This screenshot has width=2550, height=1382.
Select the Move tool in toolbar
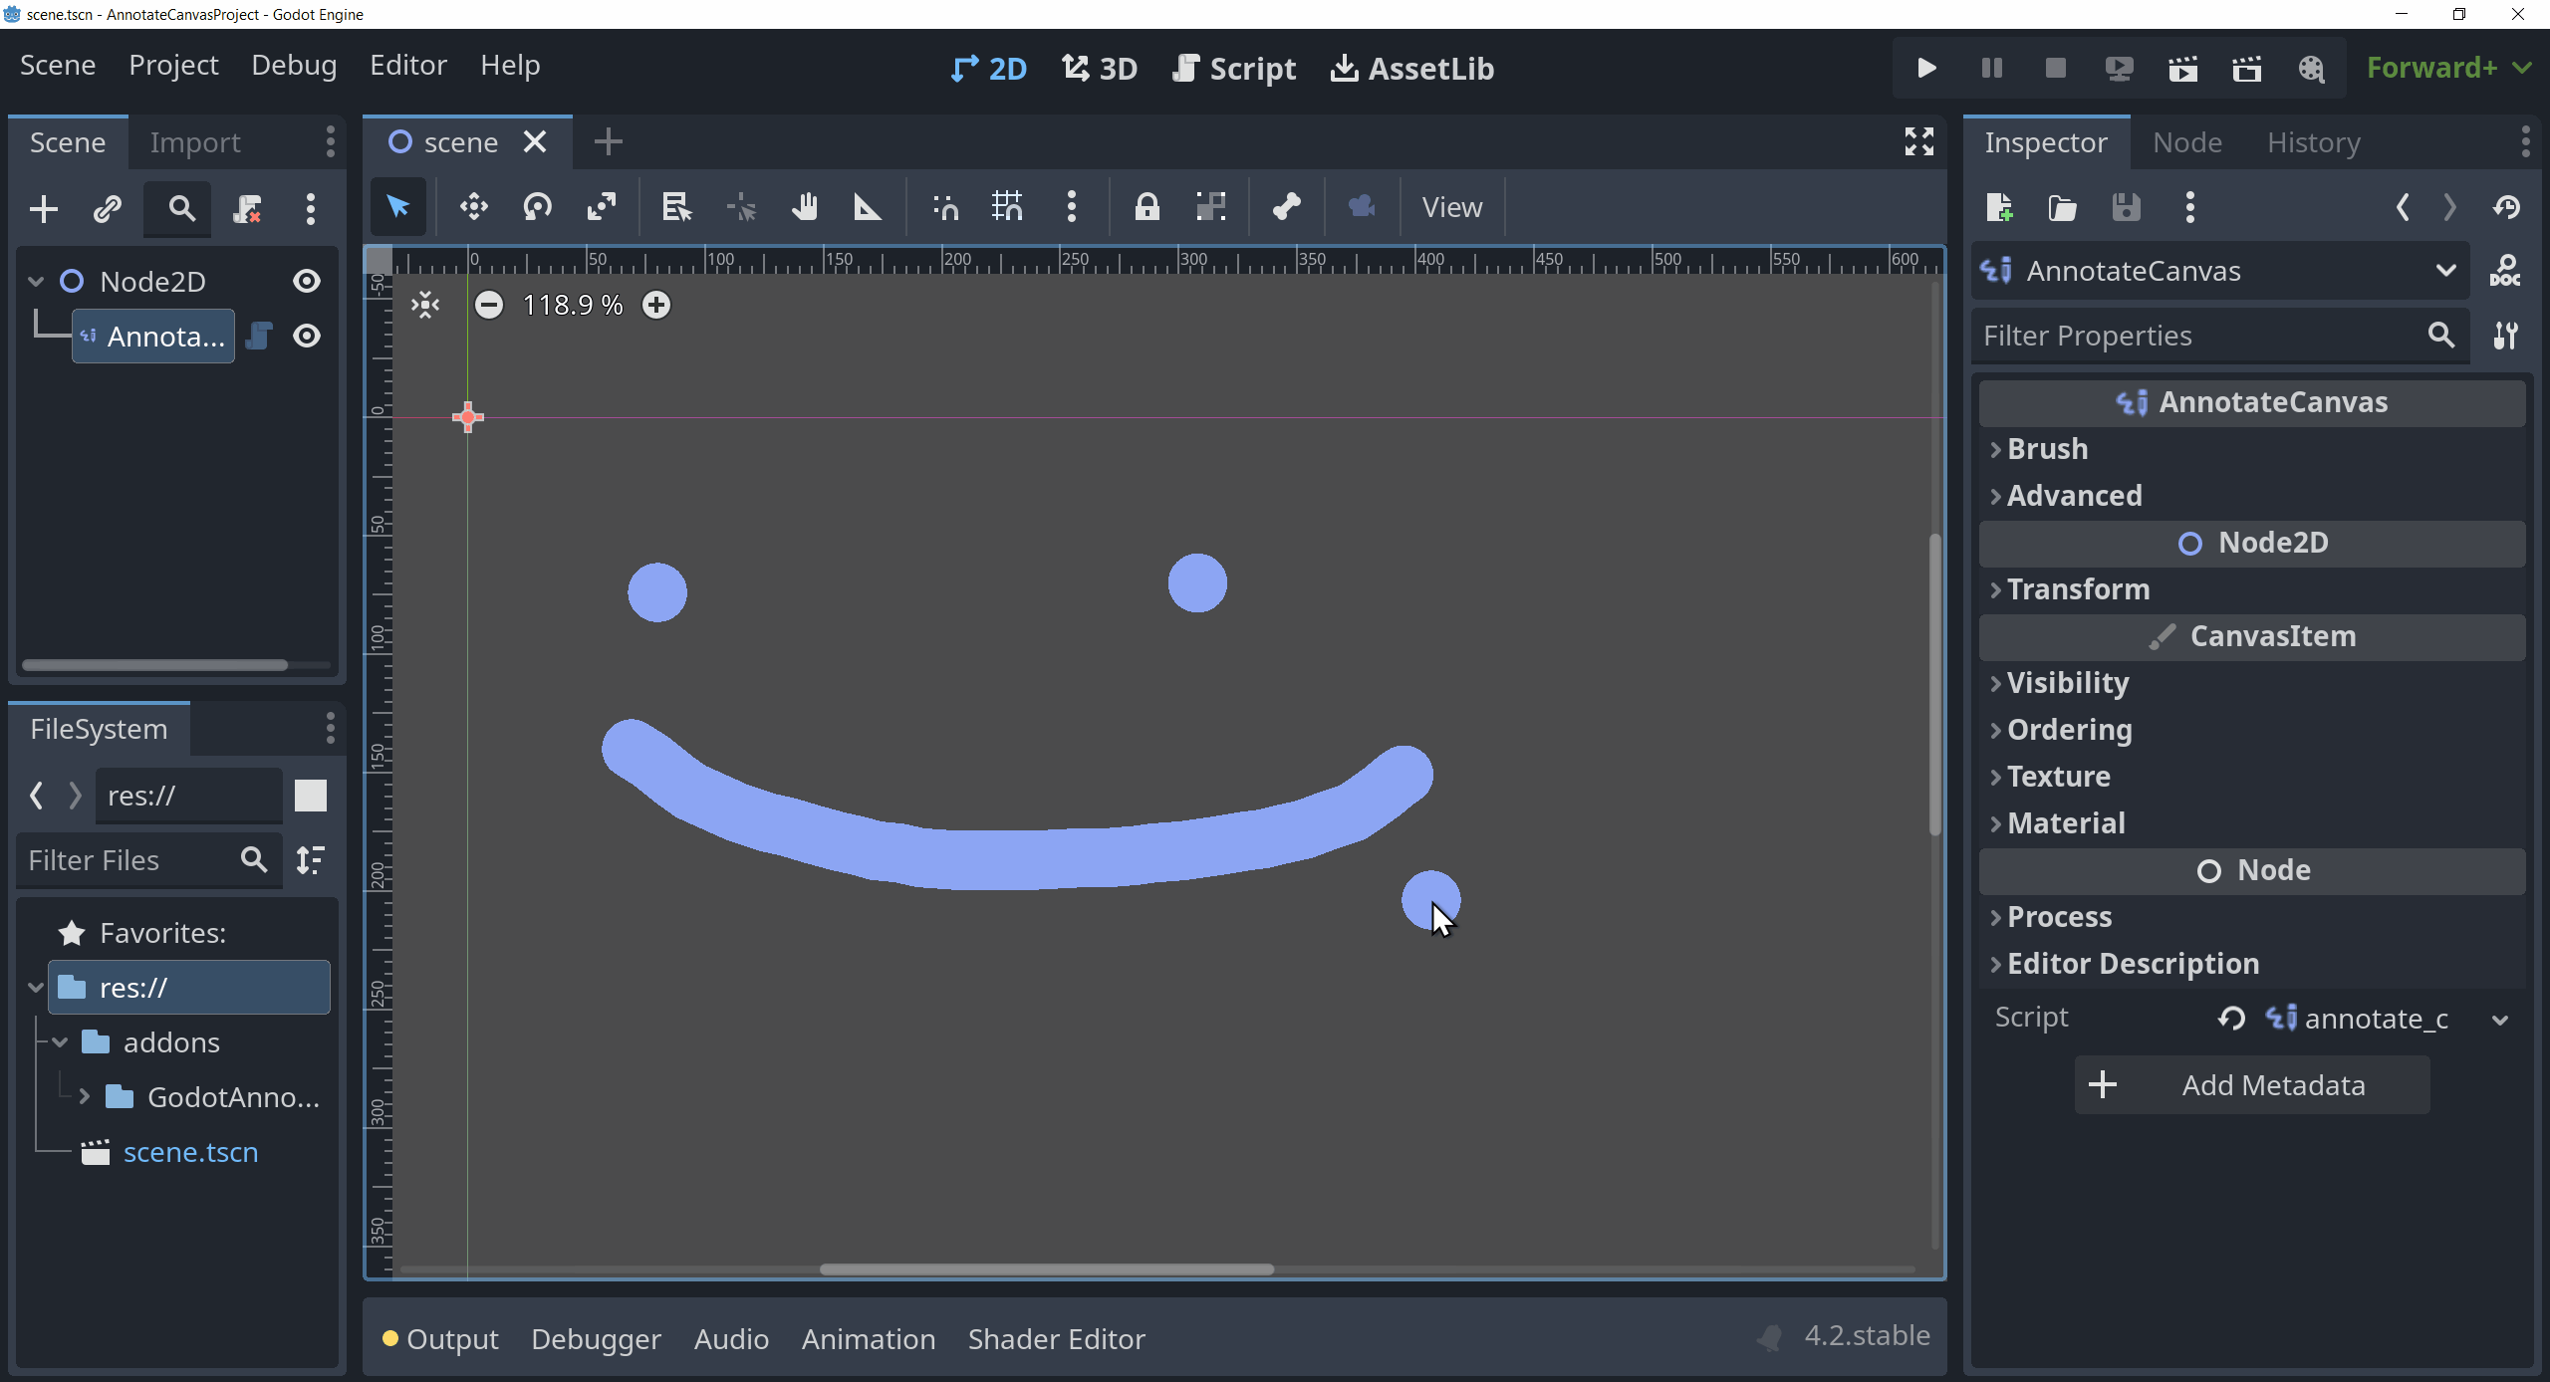pyautogui.click(x=475, y=206)
